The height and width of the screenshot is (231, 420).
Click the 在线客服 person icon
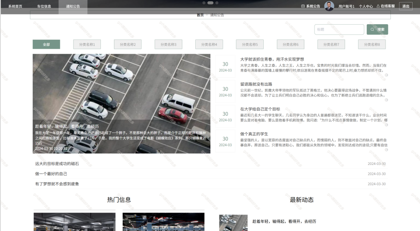(x=378, y=6)
